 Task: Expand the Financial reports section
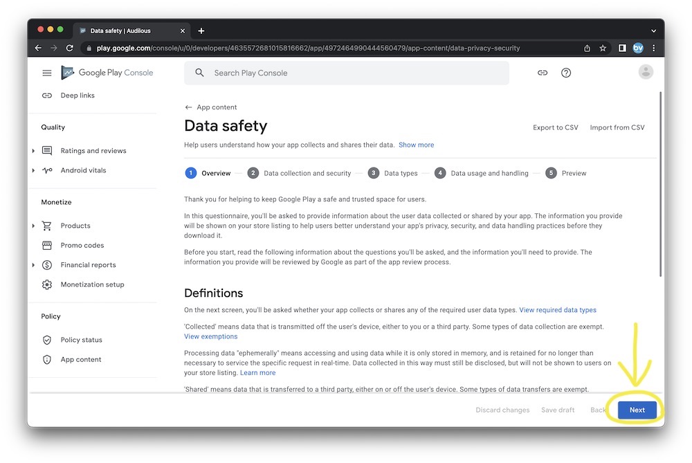33,265
